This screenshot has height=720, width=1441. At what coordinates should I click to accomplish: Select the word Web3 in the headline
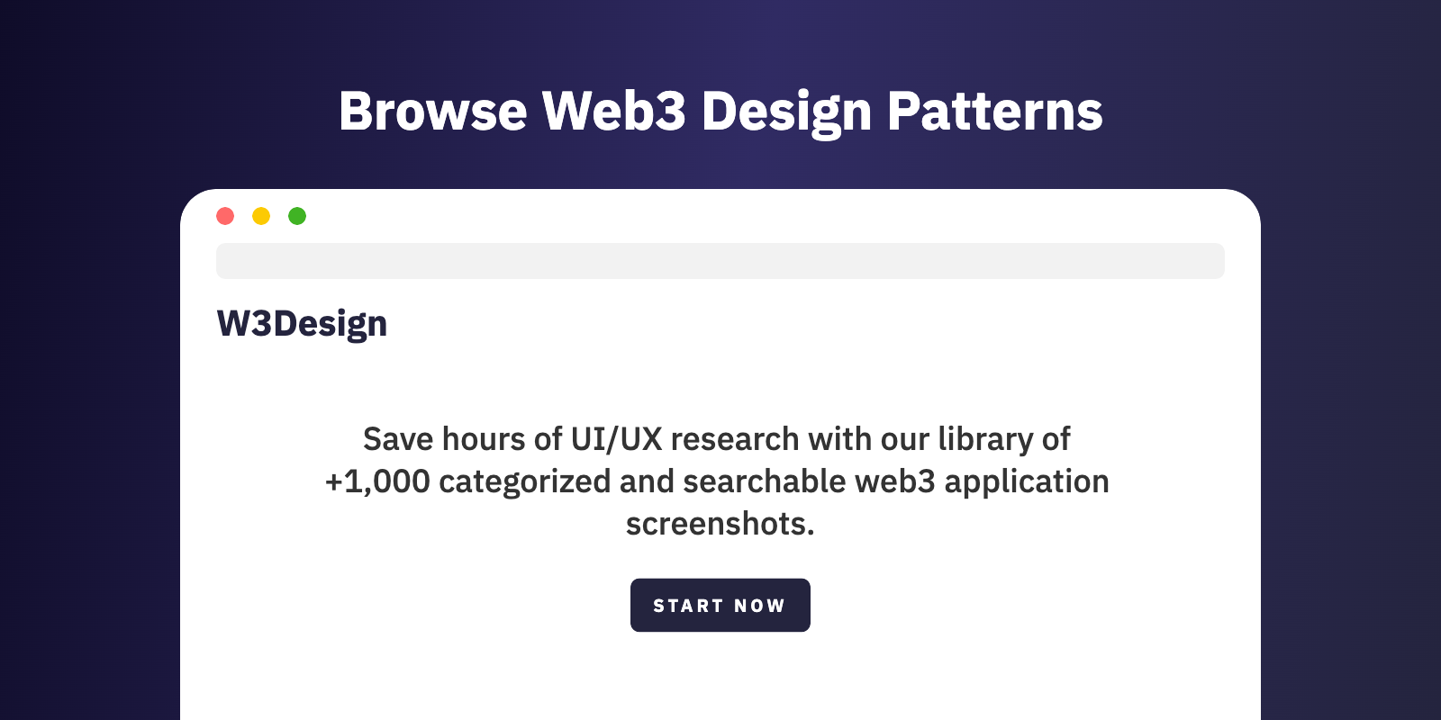click(x=614, y=112)
